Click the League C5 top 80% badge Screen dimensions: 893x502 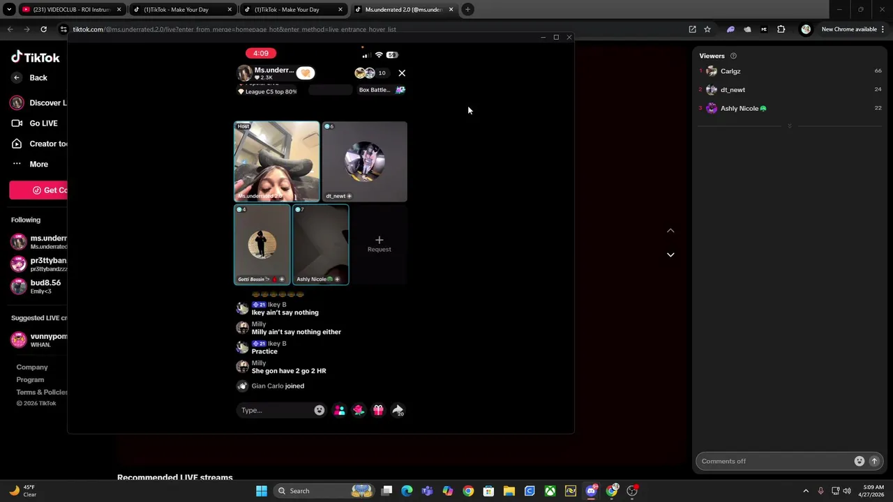267,91
